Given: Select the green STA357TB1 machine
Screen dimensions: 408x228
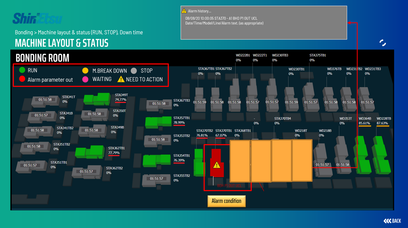Looking at the screenshot, I should tap(158, 122).
